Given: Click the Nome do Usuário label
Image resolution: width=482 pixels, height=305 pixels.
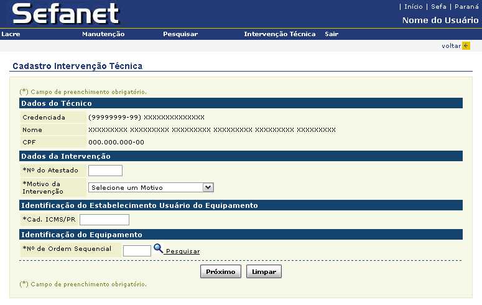Looking at the screenshot, I should [x=440, y=21].
